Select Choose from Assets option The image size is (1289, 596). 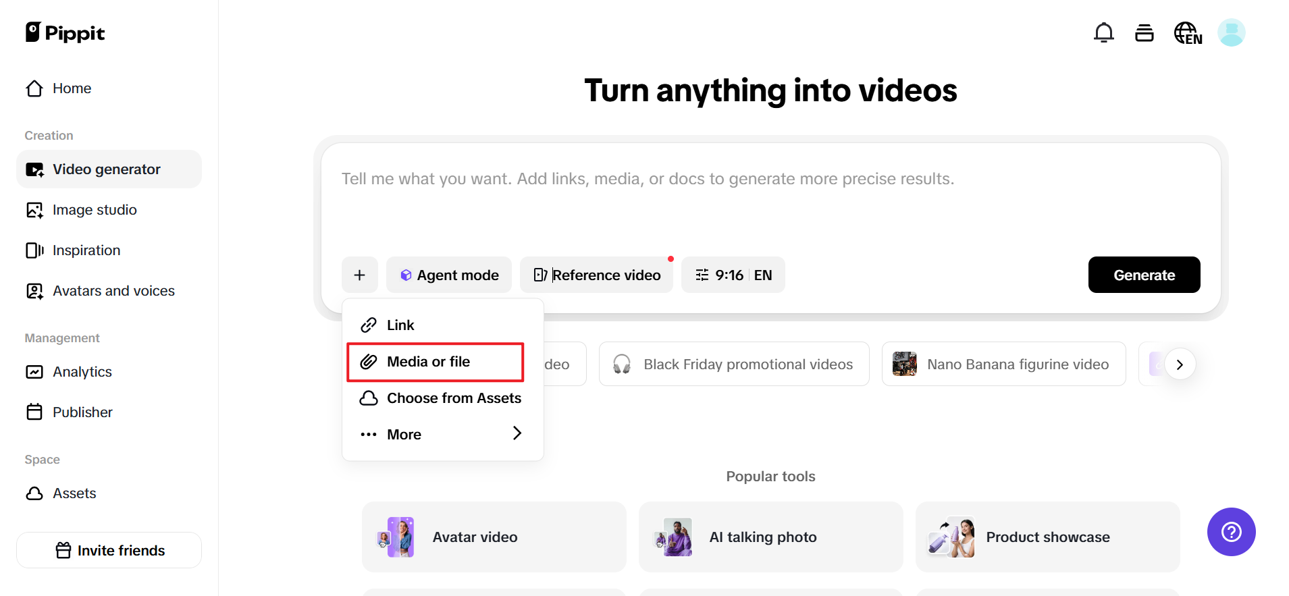click(x=442, y=398)
